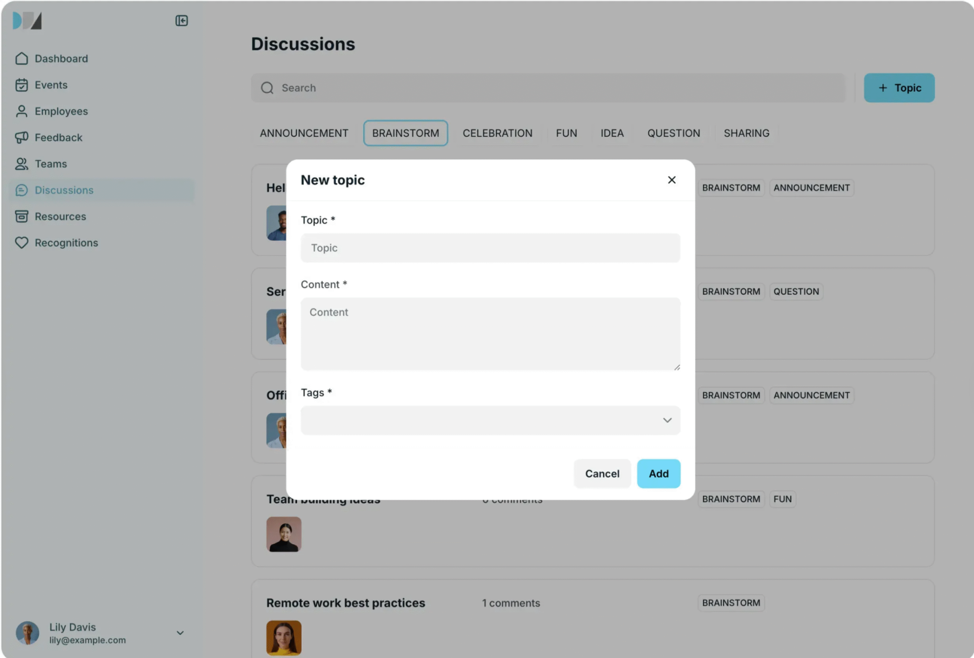Click the Add button
This screenshot has height=658, width=974.
click(658, 473)
